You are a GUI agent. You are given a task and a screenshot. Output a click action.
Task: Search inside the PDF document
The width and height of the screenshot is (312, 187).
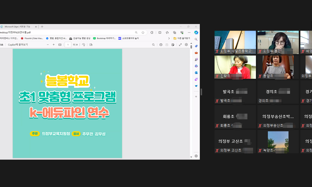(153, 45)
